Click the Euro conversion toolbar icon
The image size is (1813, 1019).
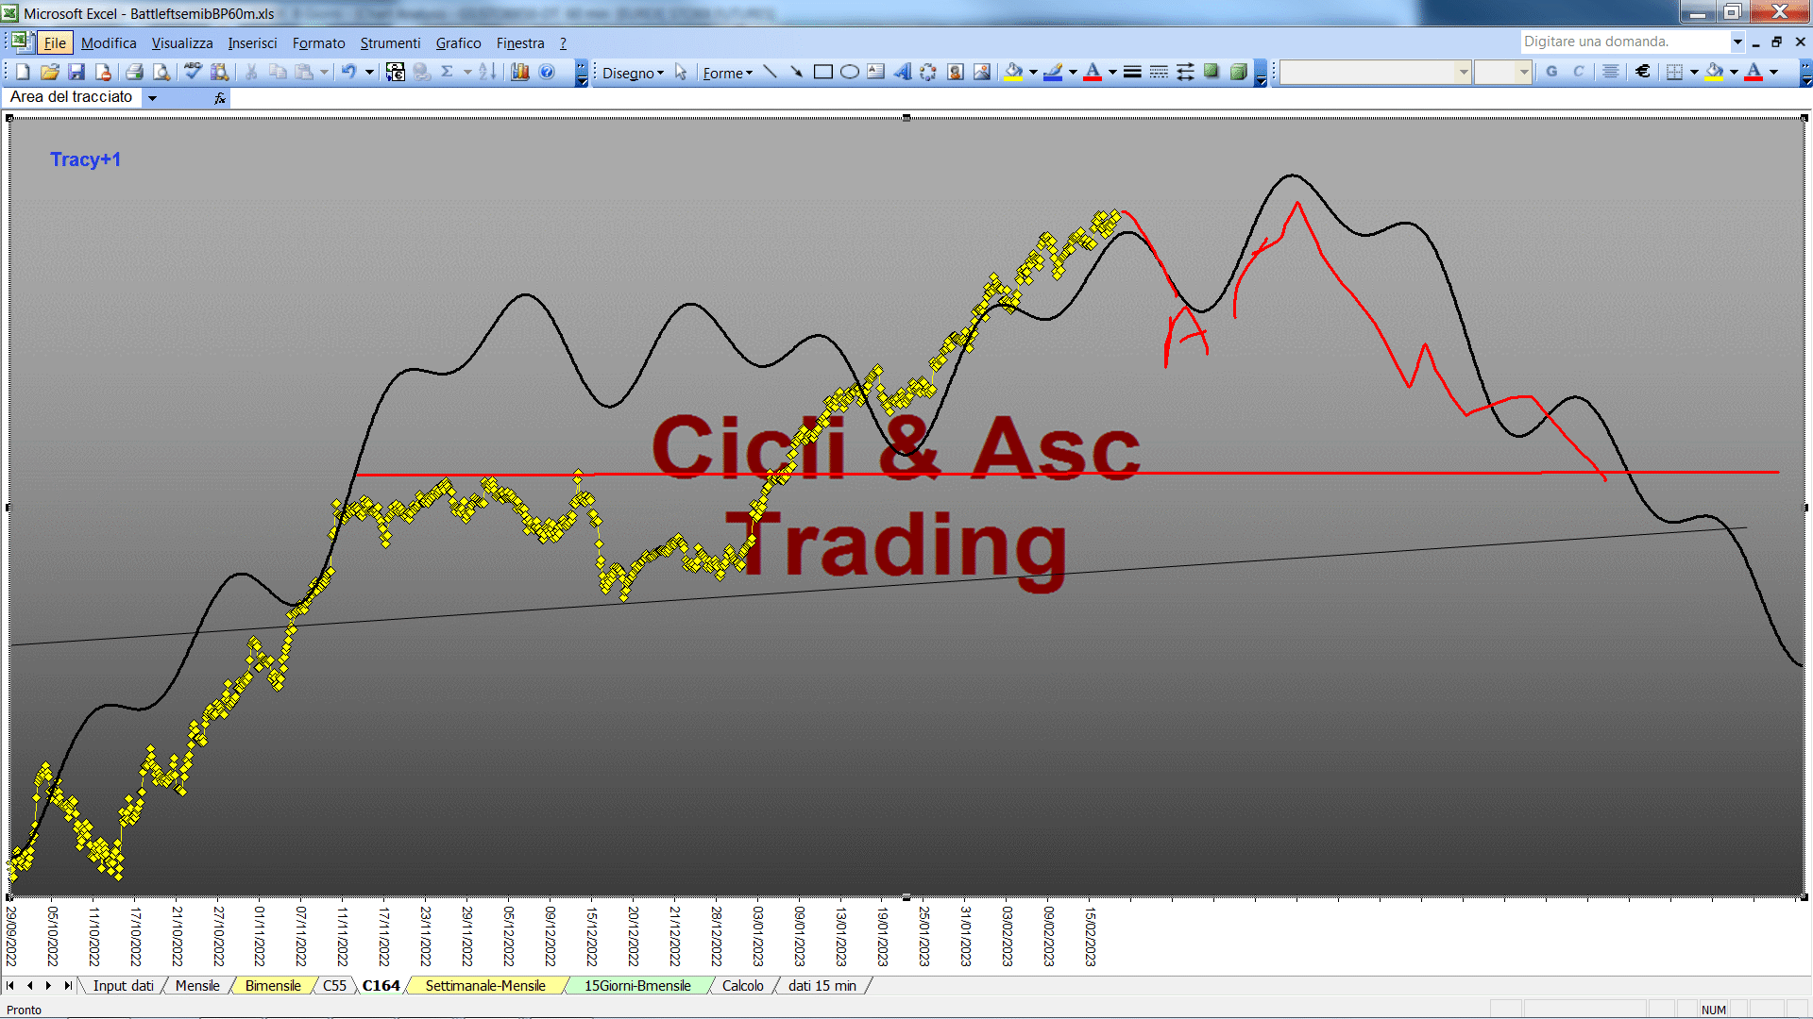click(x=396, y=72)
